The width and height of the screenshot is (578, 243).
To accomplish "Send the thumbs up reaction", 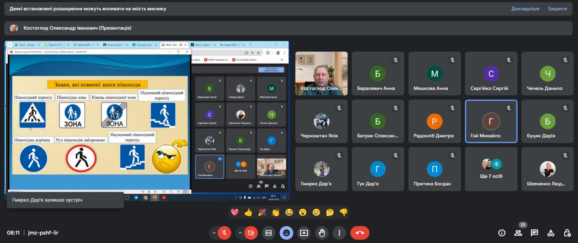I will tap(248, 212).
